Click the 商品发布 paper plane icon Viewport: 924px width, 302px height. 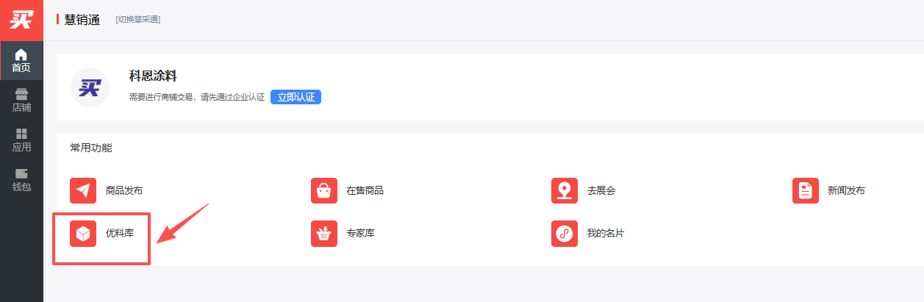coord(83,190)
